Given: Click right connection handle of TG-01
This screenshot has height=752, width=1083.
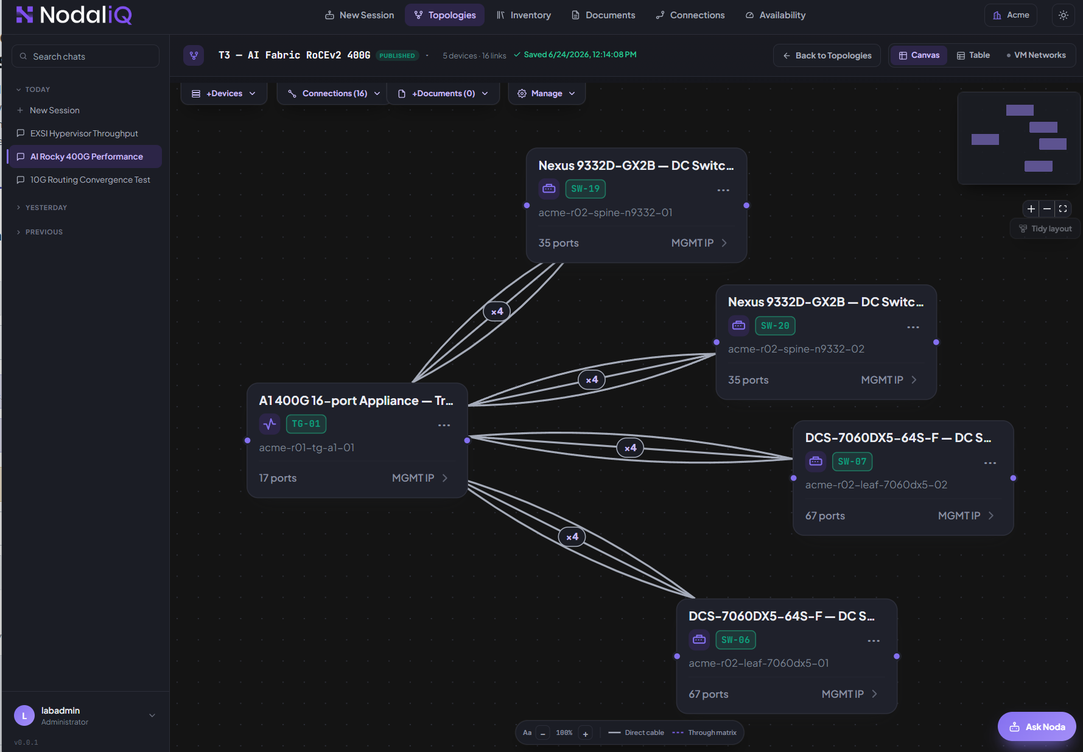Looking at the screenshot, I should click(467, 440).
